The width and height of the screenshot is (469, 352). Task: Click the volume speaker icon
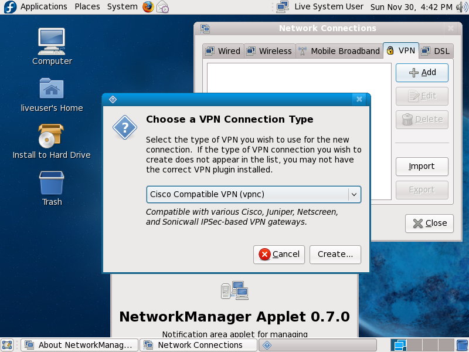[x=461, y=7]
